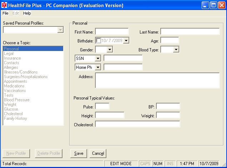The height and width of the screenshot is (168, 227).
Task: Click EDIT MODE status bar panel
Action: (x=121, y=164)
